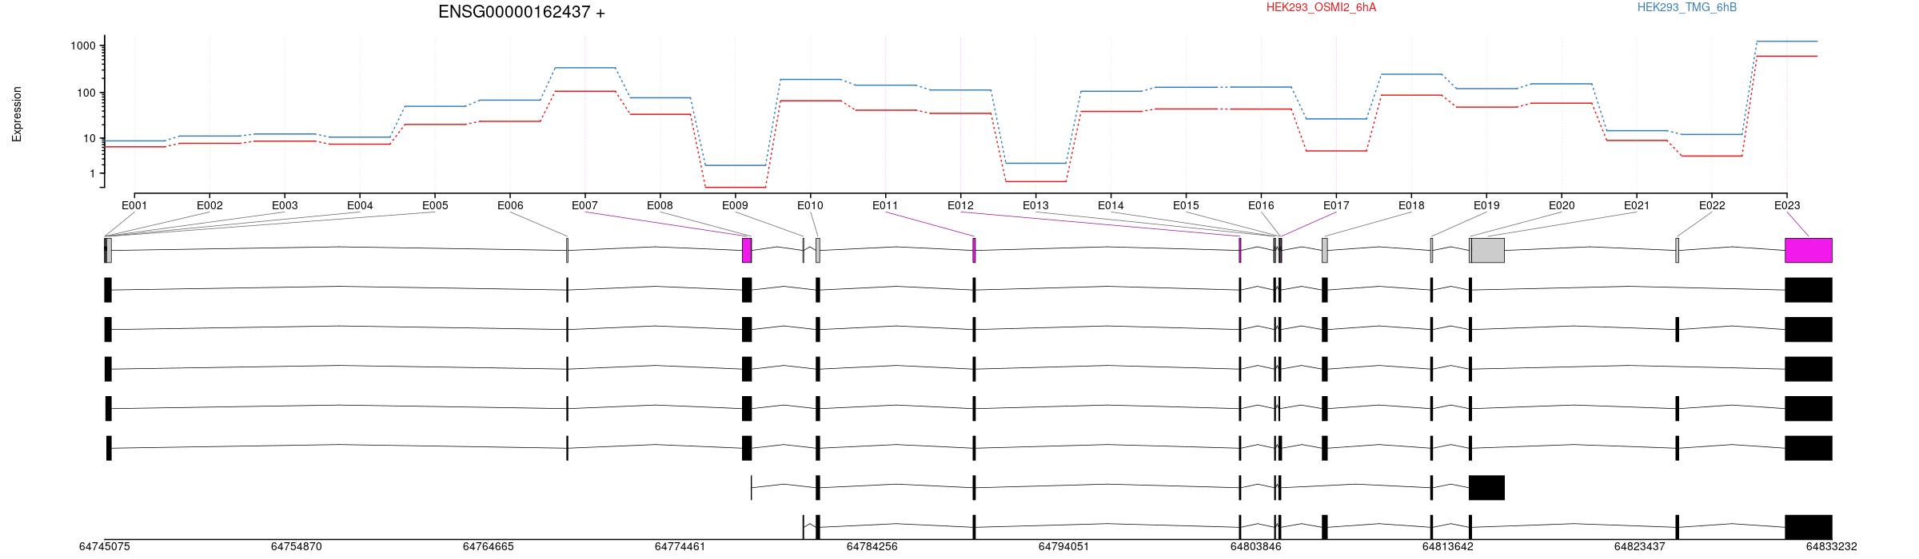Click genomic coordinate 64794051
The height and width of the screenshot is (559, 1919).
tap(1063, 547)
